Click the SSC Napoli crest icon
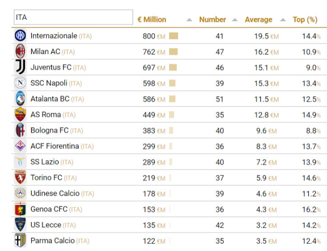The width and height of the screenshot is (327, 251). point(20,83)
